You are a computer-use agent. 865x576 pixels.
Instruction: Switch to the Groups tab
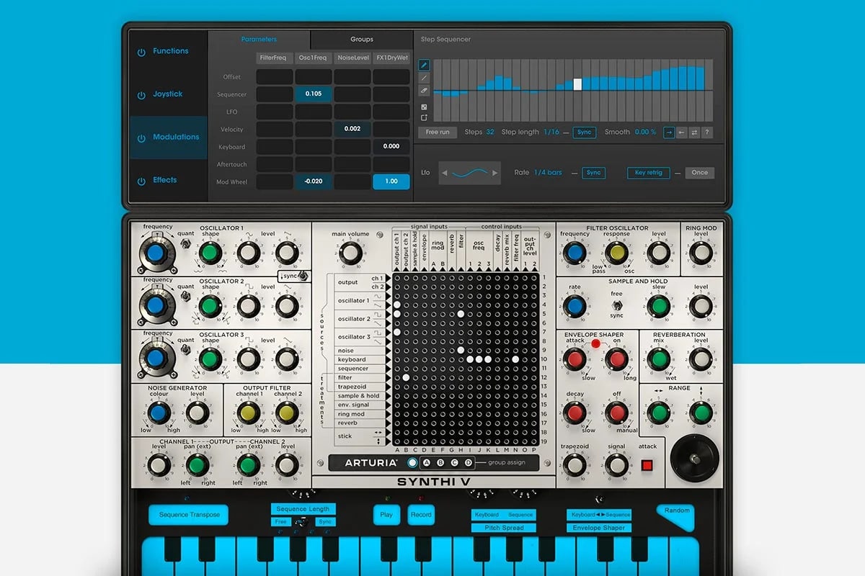pyautogui.click(x=361, y=39)
